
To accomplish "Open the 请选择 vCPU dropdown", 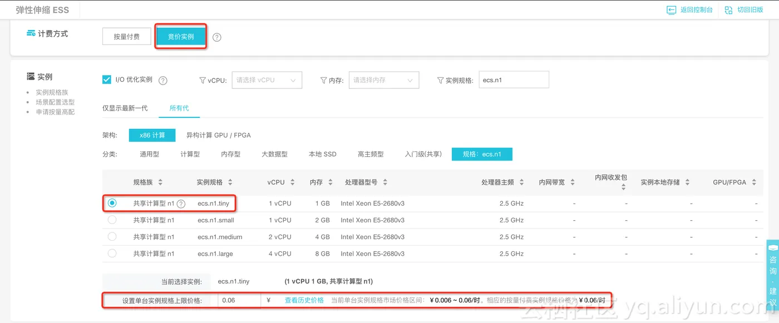I will [x=267, y=80].
